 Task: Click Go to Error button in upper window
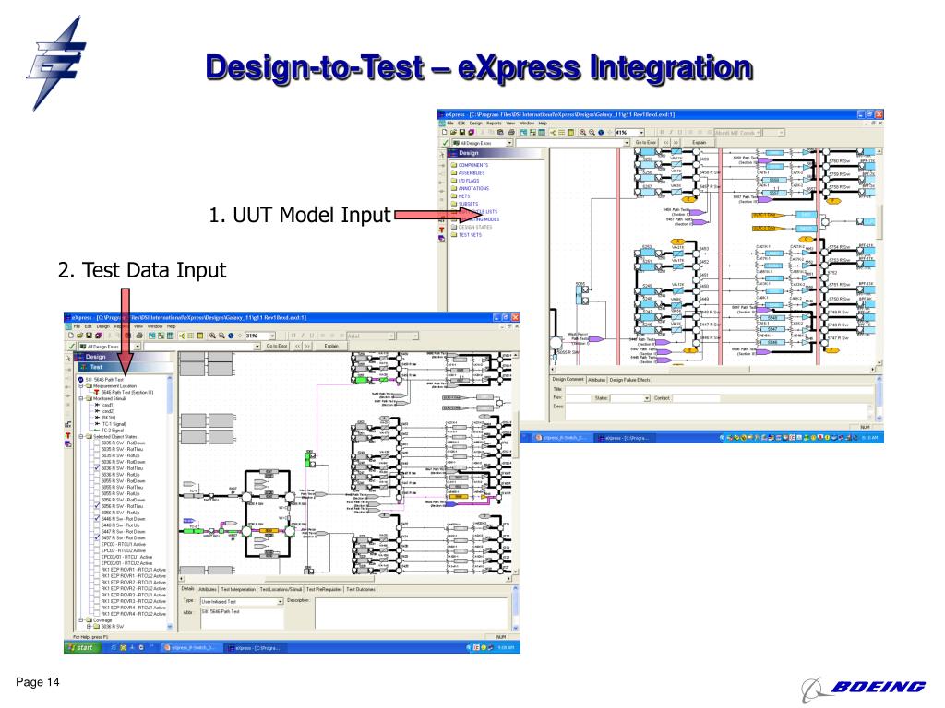point(645,143)
